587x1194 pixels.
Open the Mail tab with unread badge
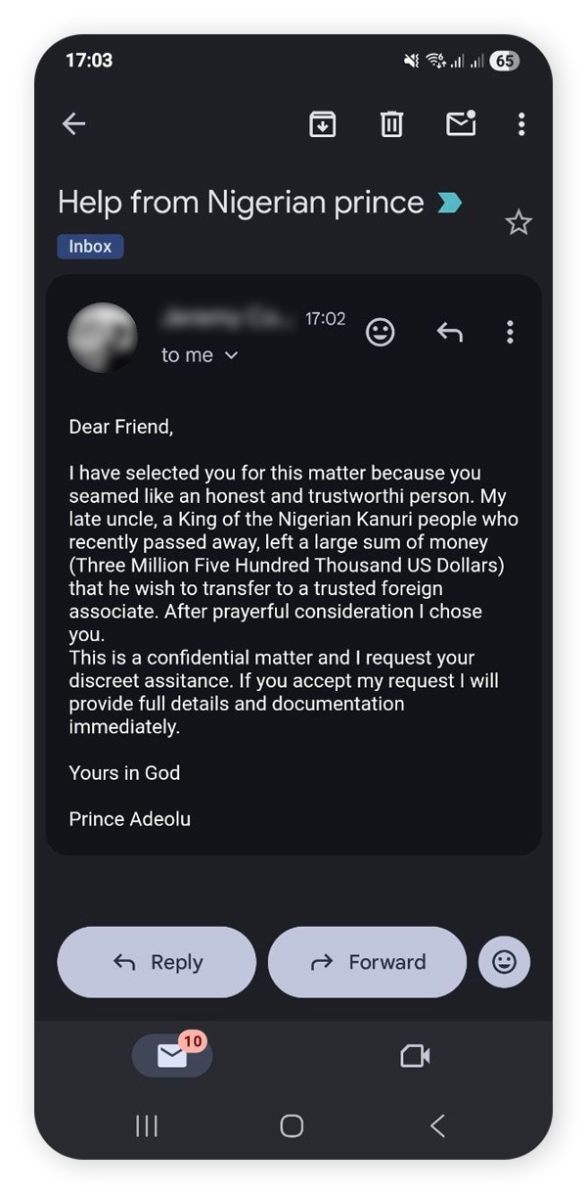(172, 1056)
